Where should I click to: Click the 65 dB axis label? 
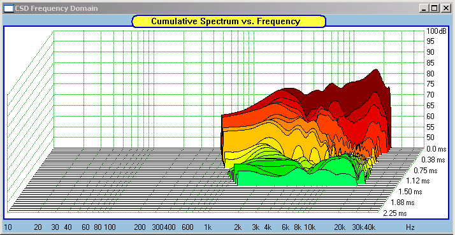point(430,106)
